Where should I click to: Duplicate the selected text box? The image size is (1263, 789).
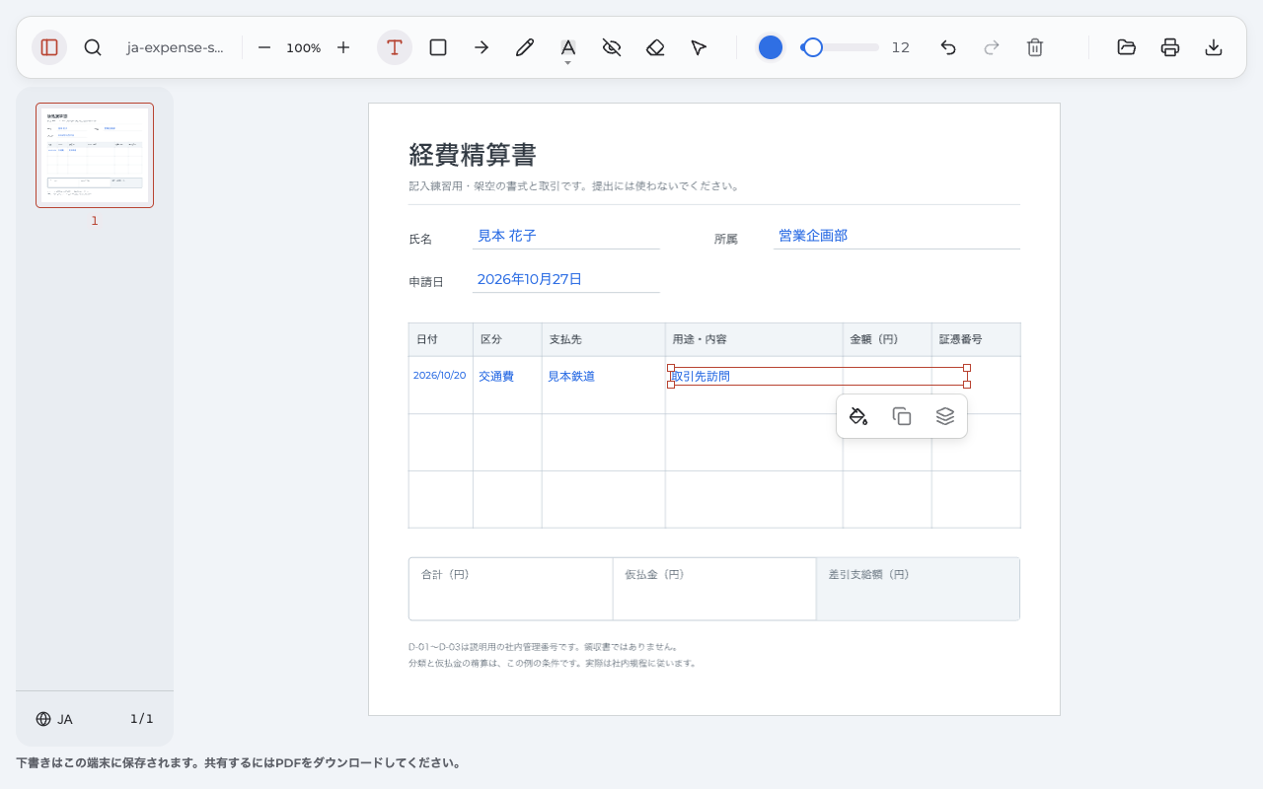click(902, 416)
